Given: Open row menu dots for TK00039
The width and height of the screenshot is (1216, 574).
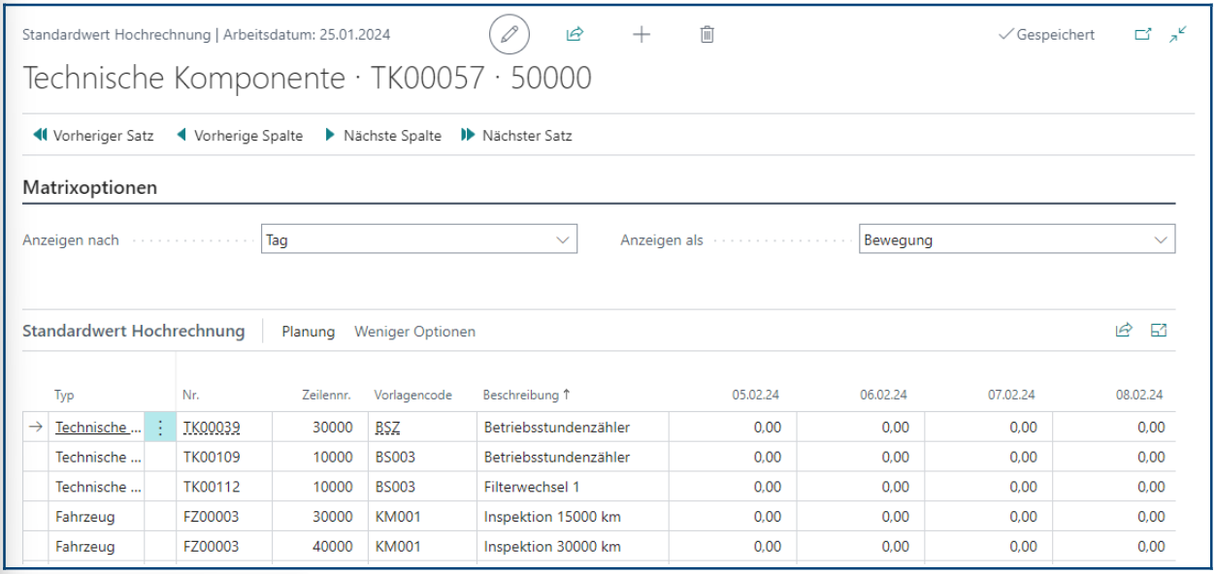Looking at the screenshot, I should click(160, 428).
